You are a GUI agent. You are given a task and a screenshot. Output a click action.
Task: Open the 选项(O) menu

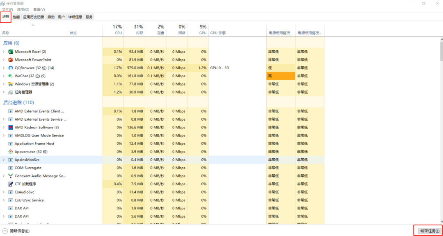(x=23, y=9)
